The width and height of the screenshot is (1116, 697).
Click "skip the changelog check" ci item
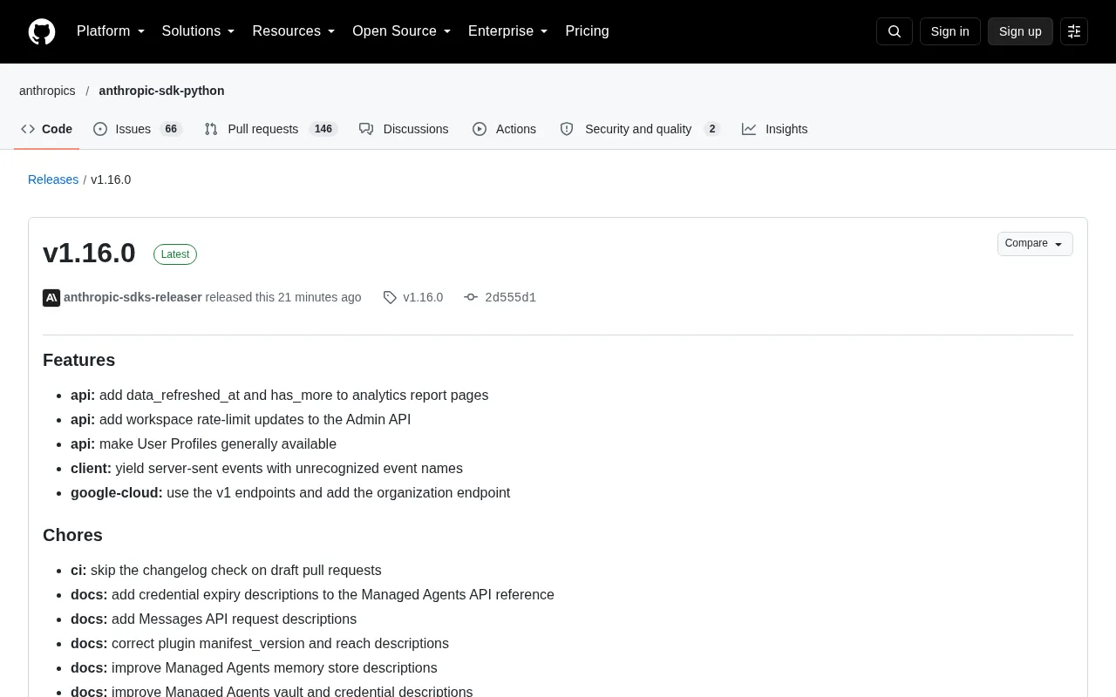[x=226, y=571]
